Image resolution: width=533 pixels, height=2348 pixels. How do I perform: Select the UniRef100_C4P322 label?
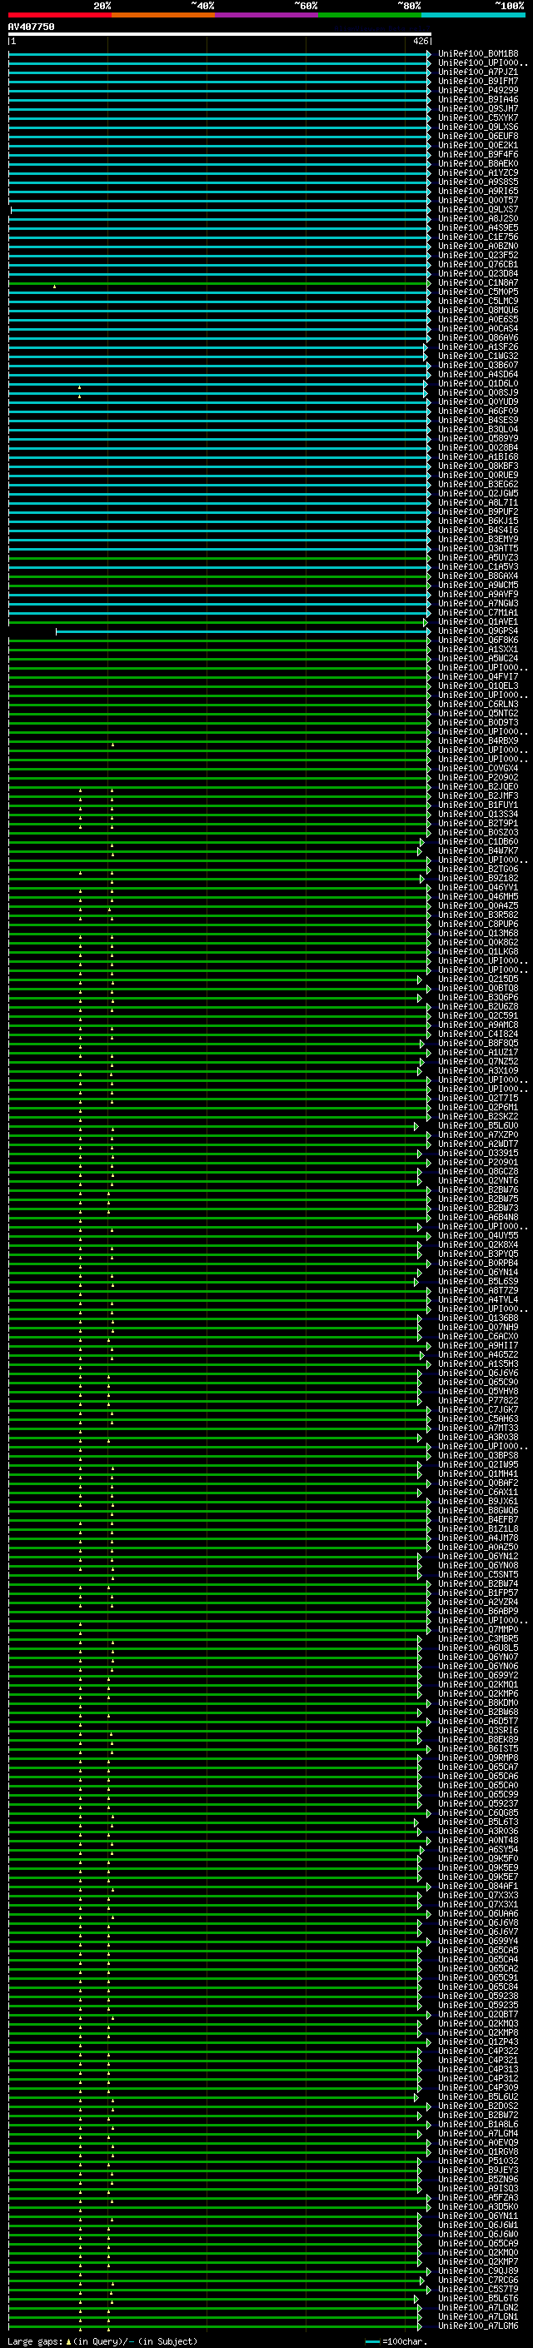tap(478, 2051)
